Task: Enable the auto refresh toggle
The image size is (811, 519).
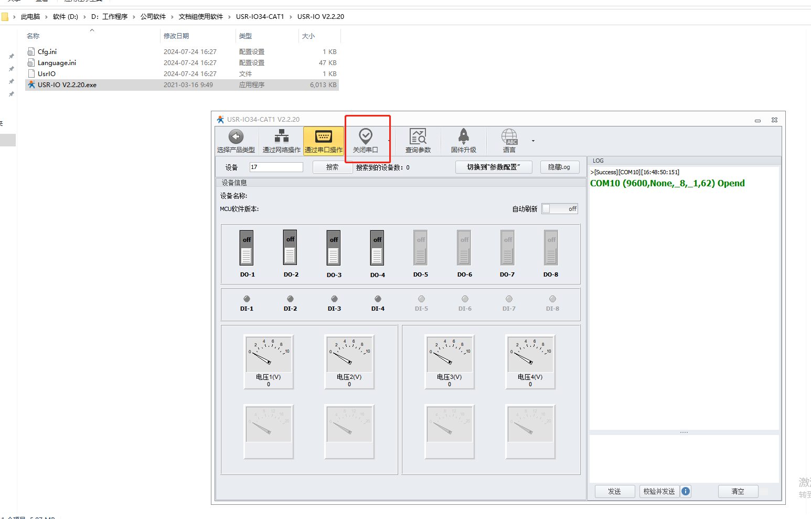Action: pos(560,209)
